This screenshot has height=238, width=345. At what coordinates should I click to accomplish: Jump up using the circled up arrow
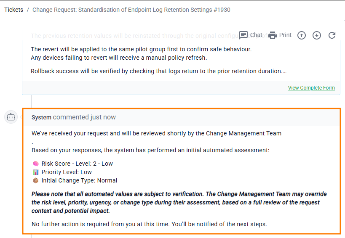click(302, 35)
